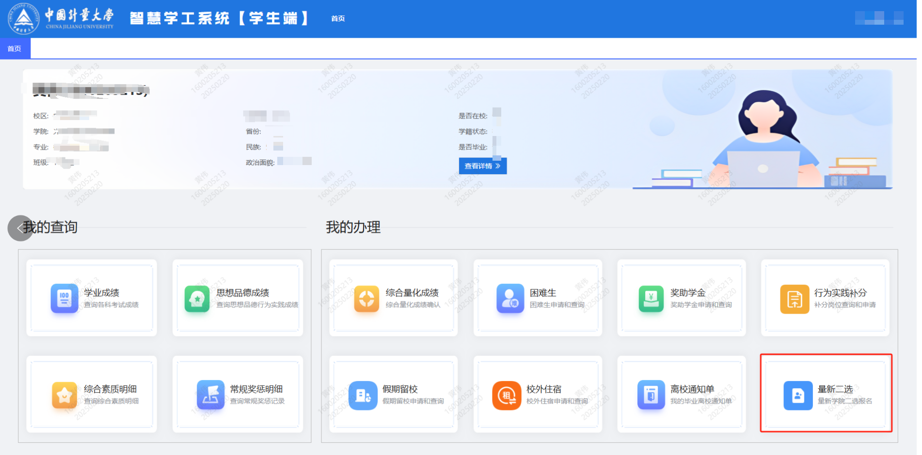Screen dimensions: 922x455
Task: Click the 常规奖惩明细 flag icon
Action: (x=210, y=395)
